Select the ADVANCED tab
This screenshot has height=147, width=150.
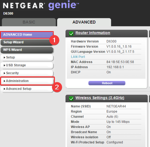pos(84,22)
